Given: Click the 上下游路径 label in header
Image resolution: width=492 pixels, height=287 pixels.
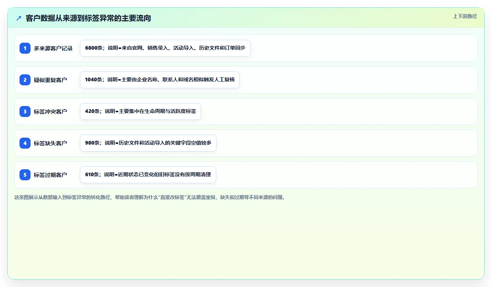Looking at the screenshot, I should click(x=465, y=16).
